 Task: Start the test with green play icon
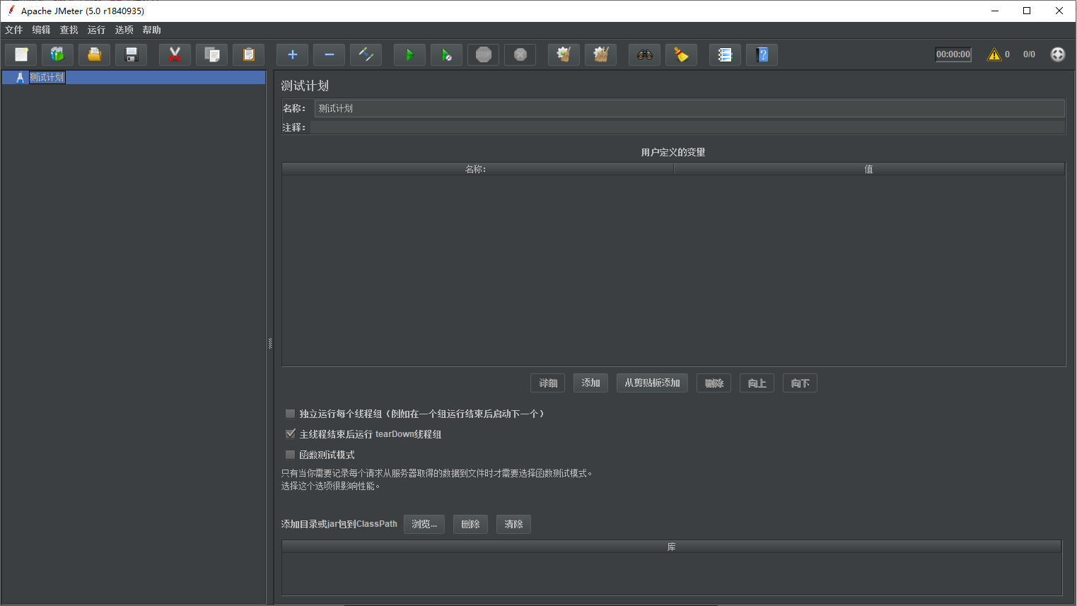409,54
